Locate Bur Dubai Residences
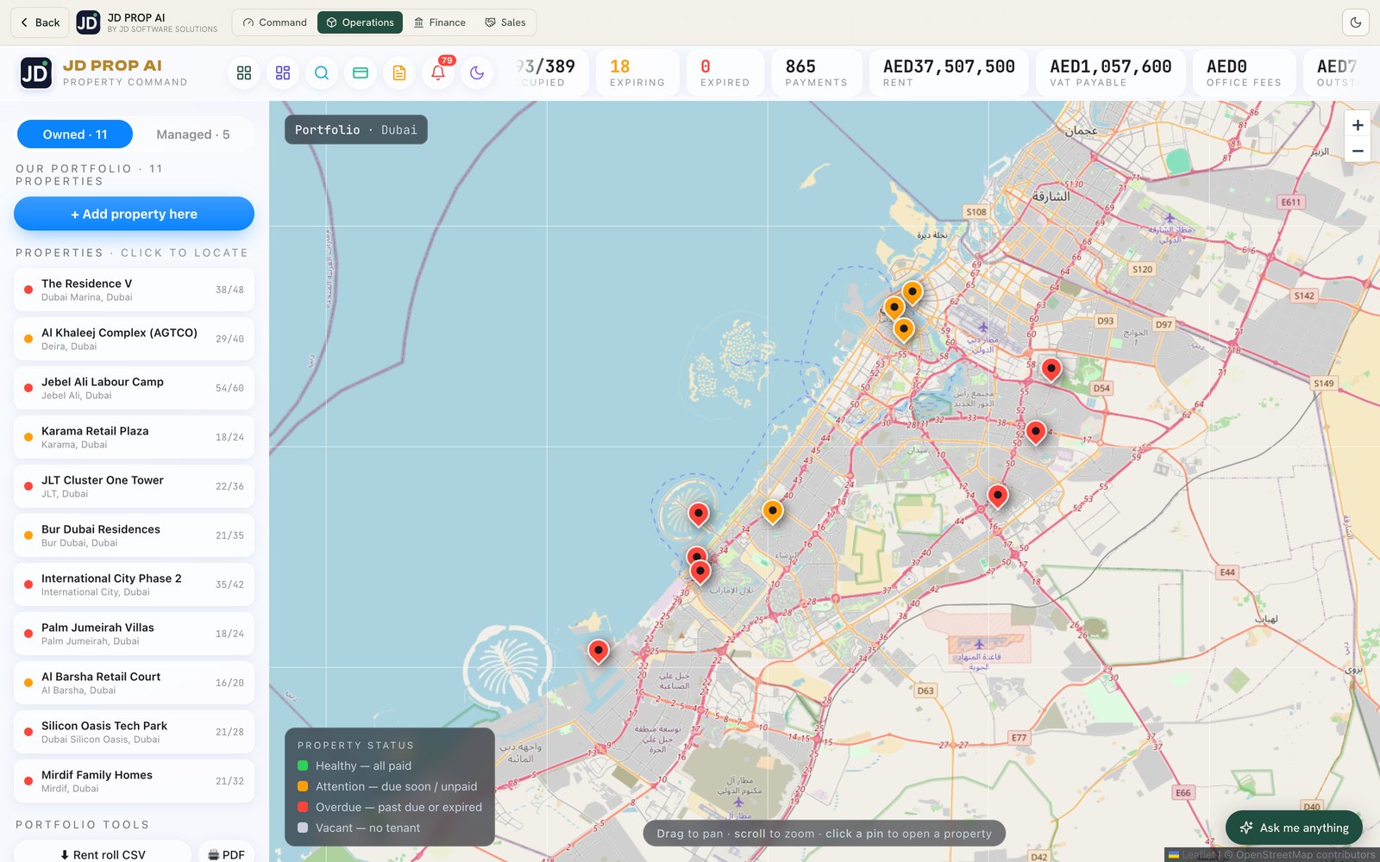This screenshot has width=1380, height=862. click(x=134, y=535)
